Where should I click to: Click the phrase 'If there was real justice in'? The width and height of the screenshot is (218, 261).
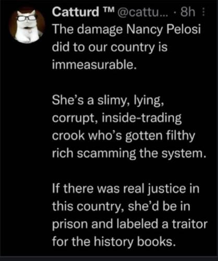126,189
